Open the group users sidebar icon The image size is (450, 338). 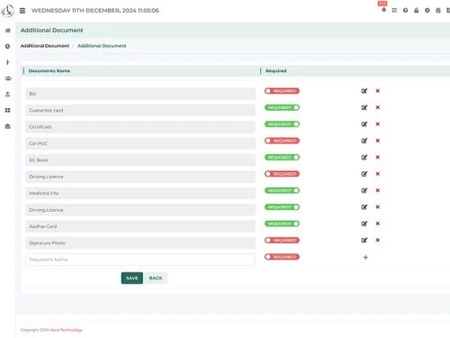8,78
